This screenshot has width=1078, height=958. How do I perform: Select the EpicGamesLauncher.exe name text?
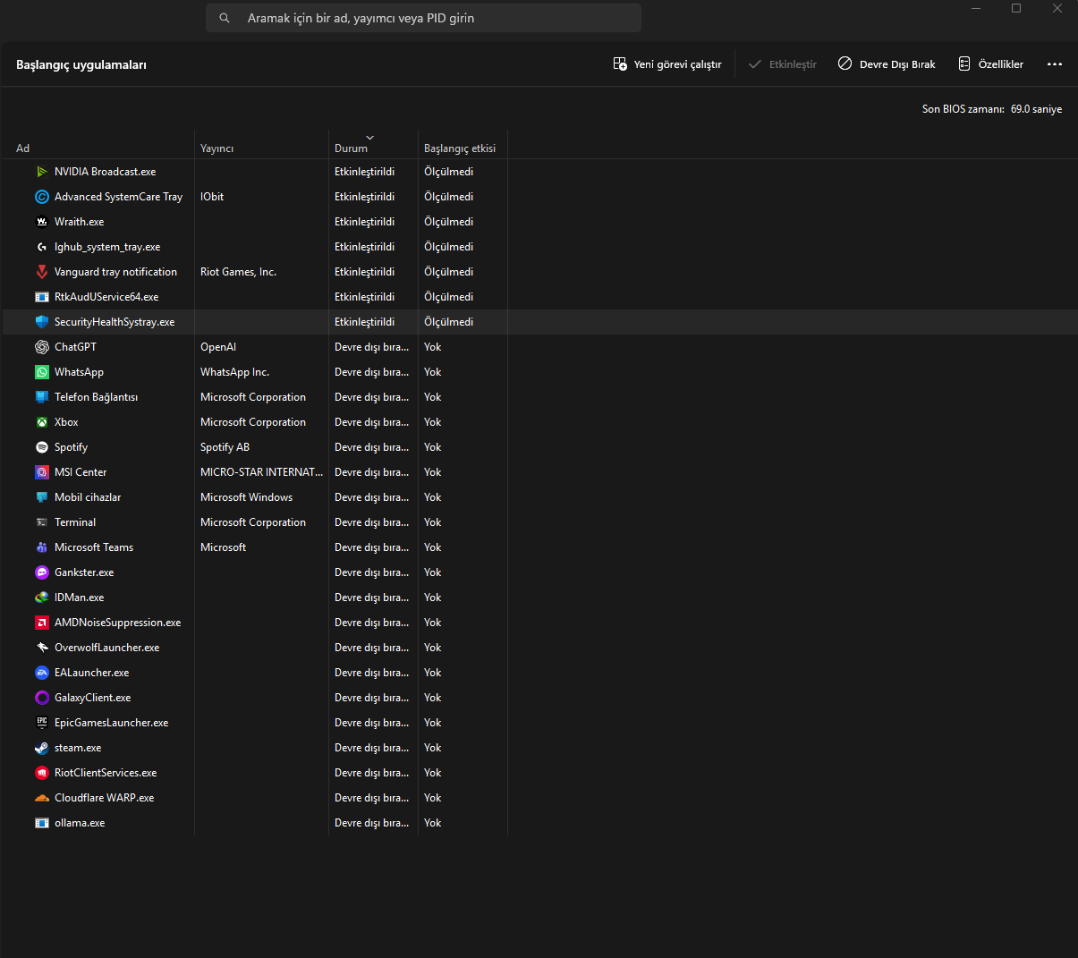(x=111, y=723)
